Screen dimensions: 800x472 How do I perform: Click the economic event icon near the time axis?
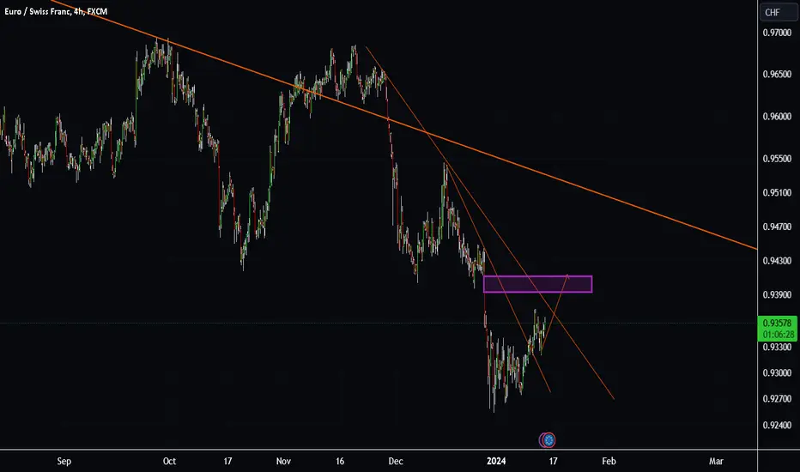548,440
